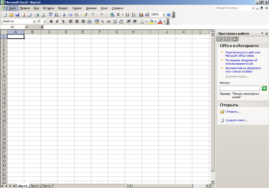Open the Arial Cyr font dropdown
The image size is (269, 188).
(x=34, y=21)
